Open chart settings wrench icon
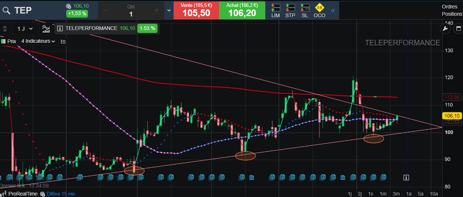The image size is (463, 197). coord(445,29)
